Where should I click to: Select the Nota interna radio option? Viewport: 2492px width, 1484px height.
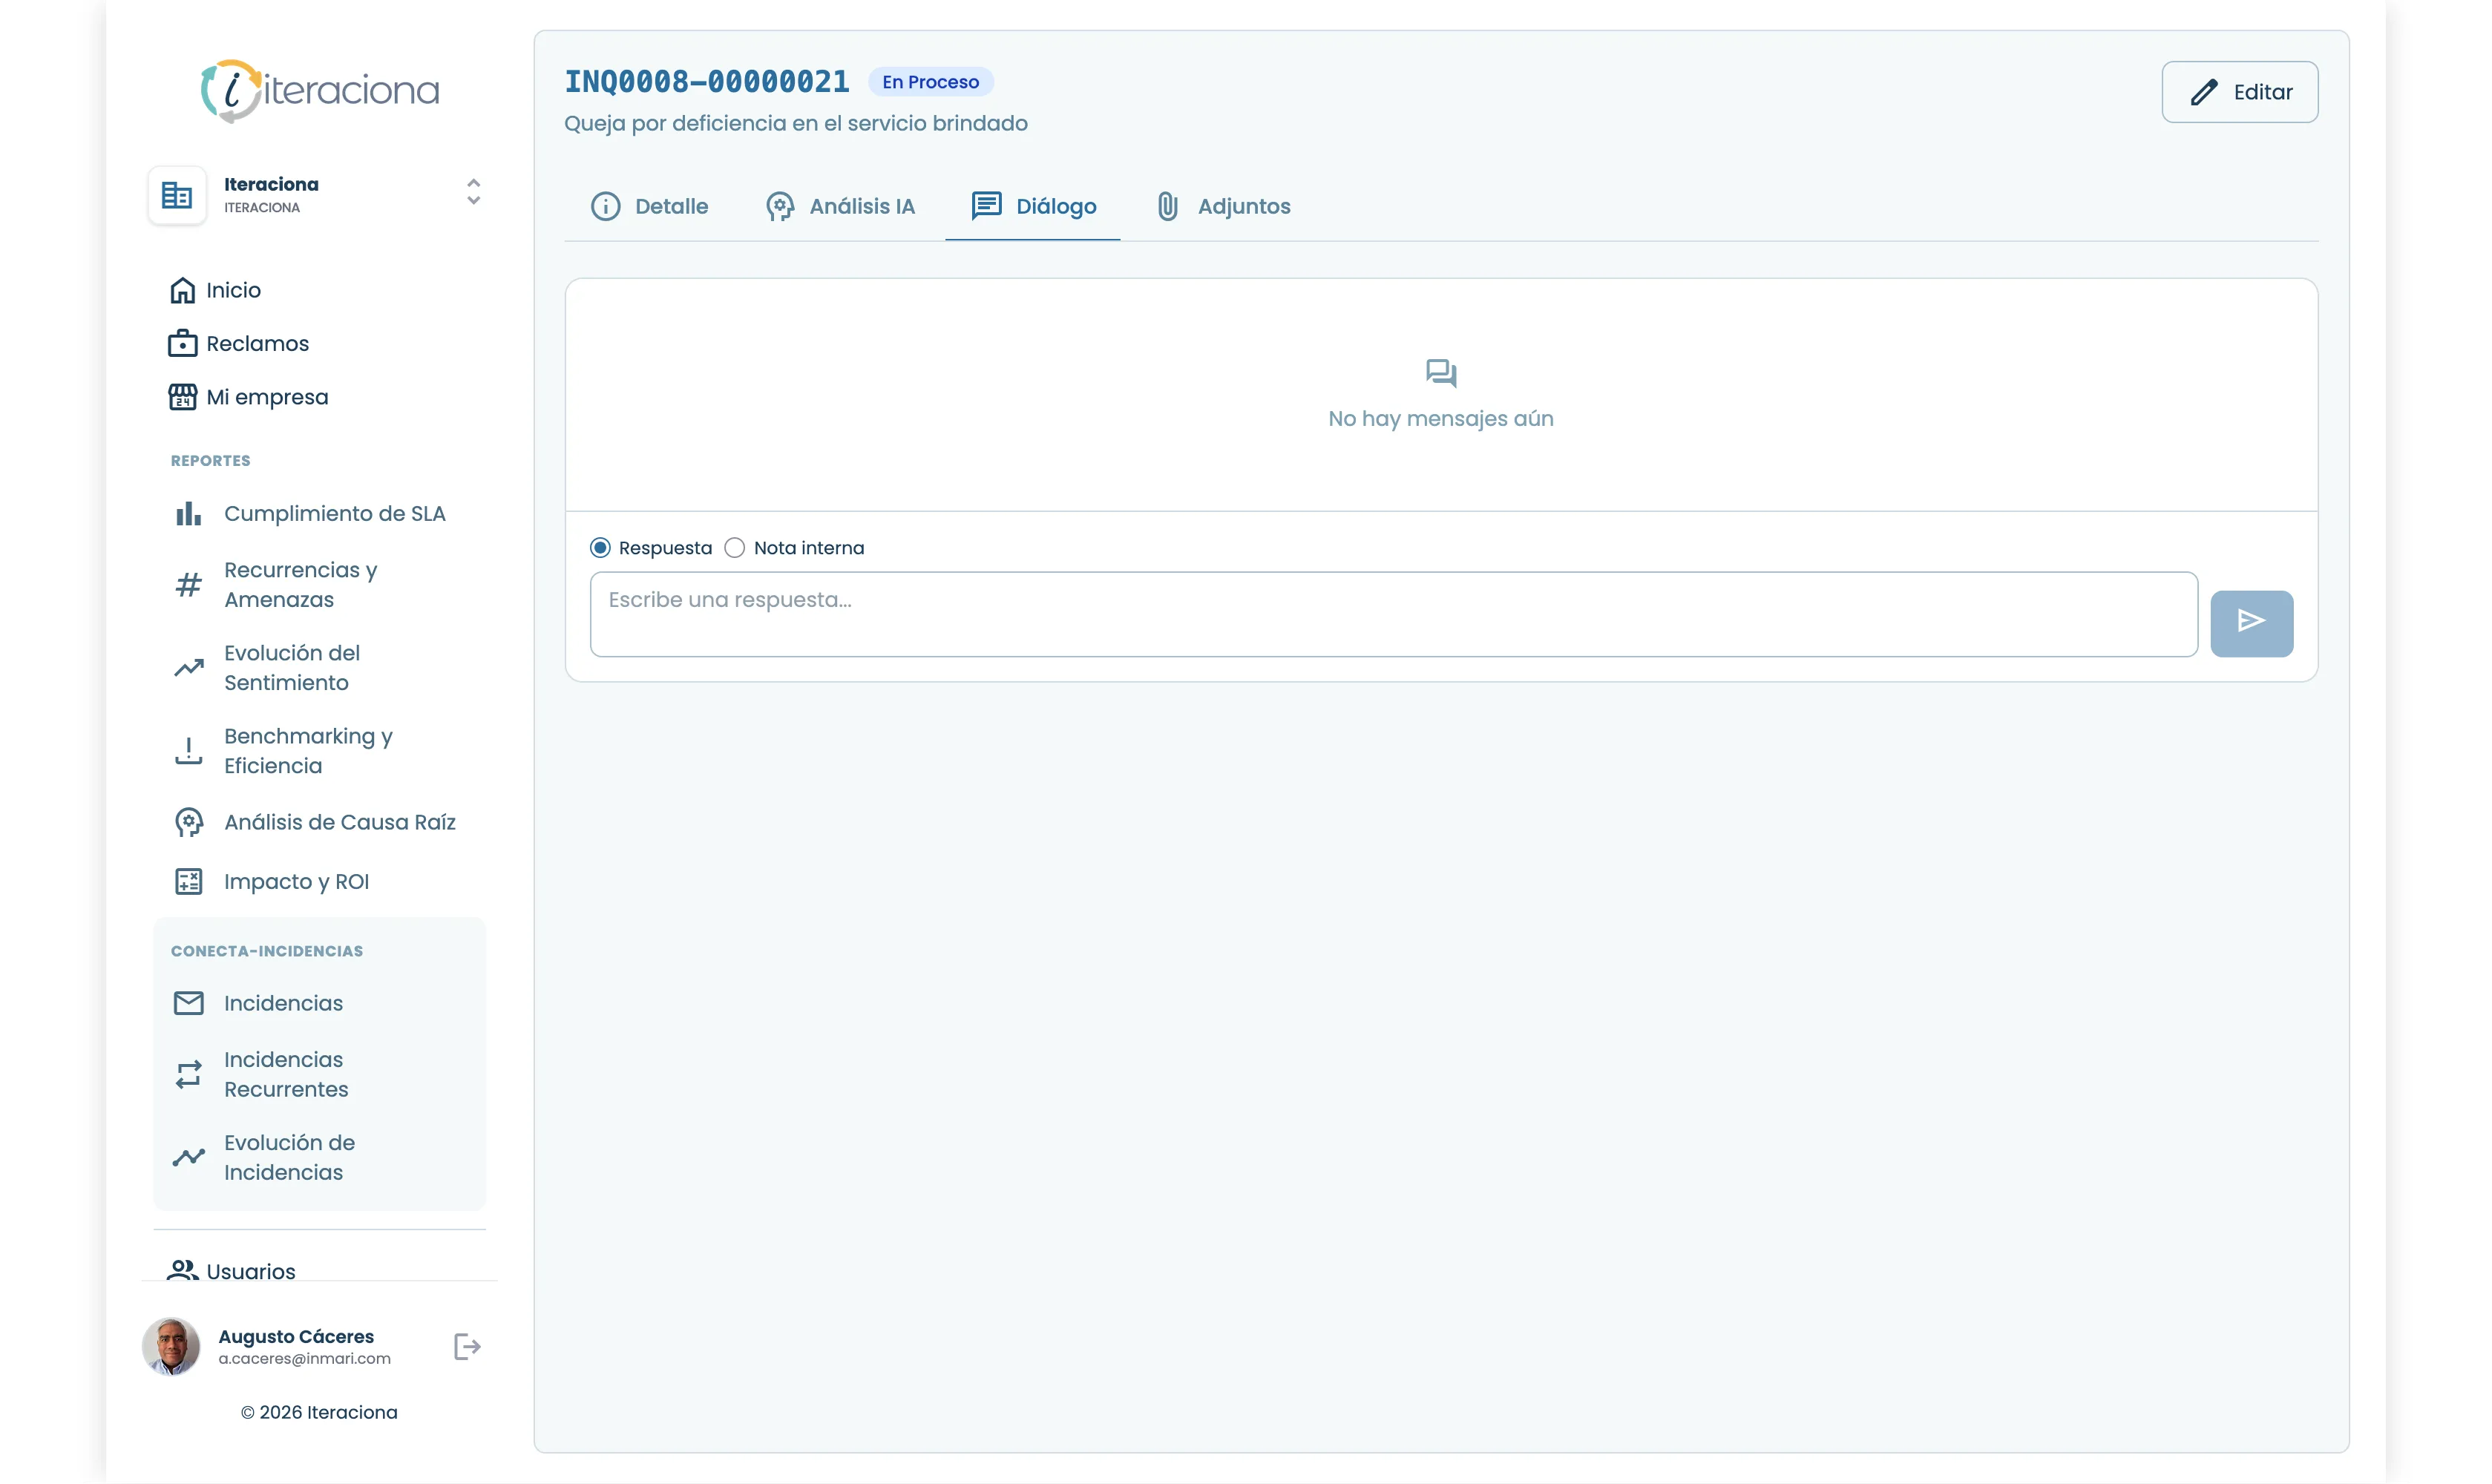click(x=735, y=547)
